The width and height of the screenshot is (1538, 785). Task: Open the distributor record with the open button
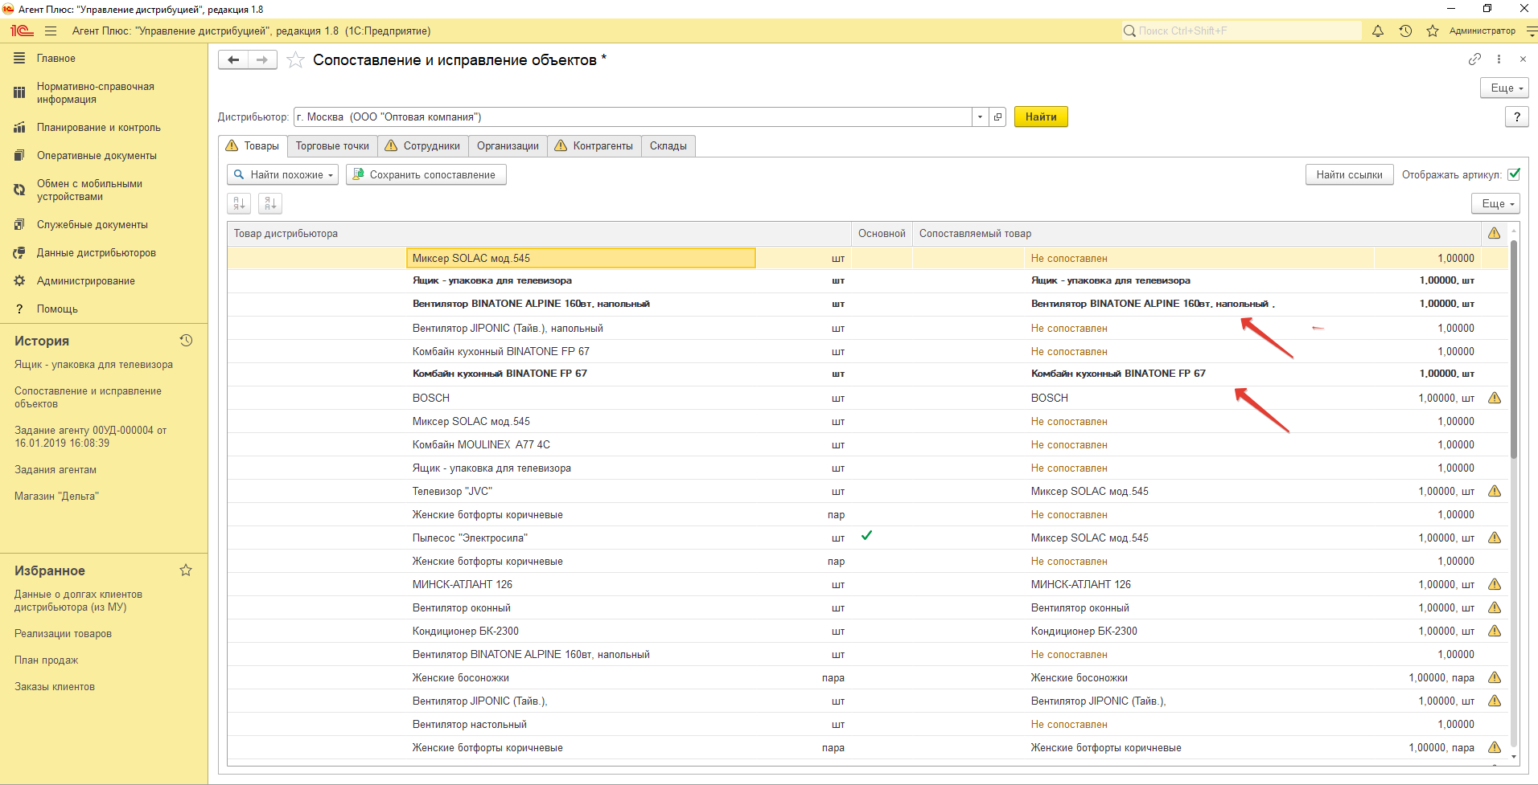pos(997,117)
